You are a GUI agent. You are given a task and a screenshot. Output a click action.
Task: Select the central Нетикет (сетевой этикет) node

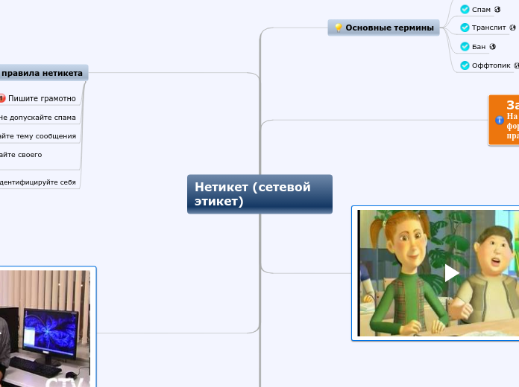259,194
